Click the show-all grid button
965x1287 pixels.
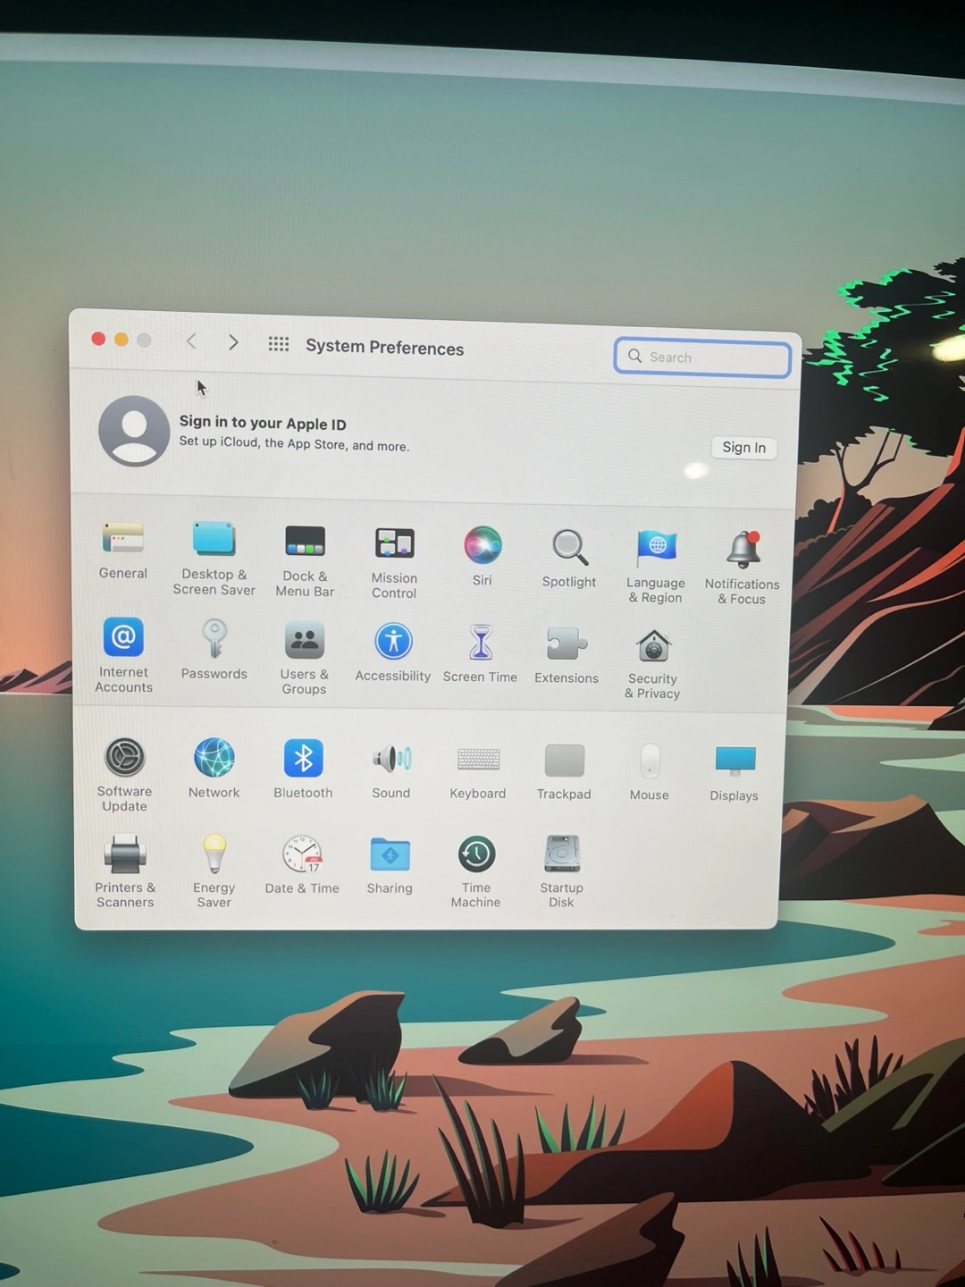(x=279, y=344)
